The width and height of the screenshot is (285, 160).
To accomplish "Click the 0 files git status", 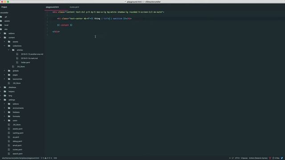I will [276, 158].
